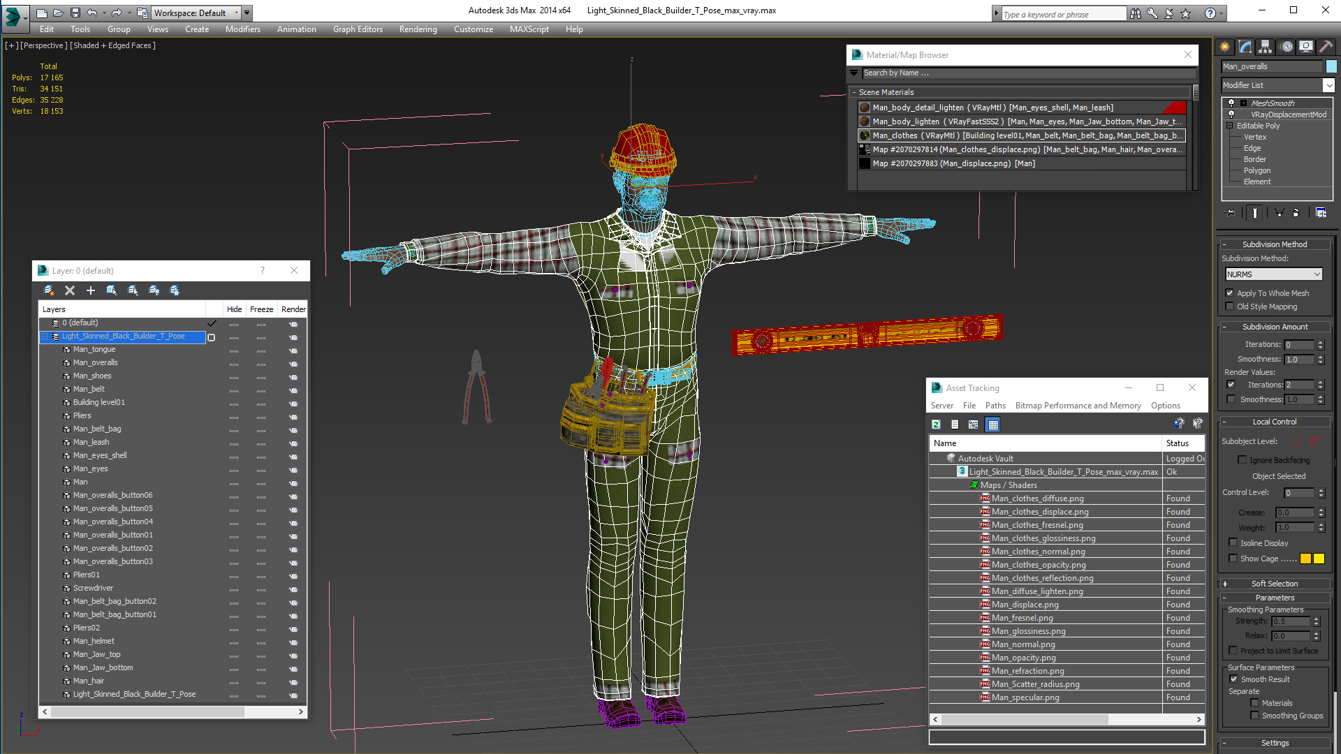Collapse the Editable Poly modifier tree
Image resolution: width=1341 pixels, height=754 pixels.
(1230, 126)
